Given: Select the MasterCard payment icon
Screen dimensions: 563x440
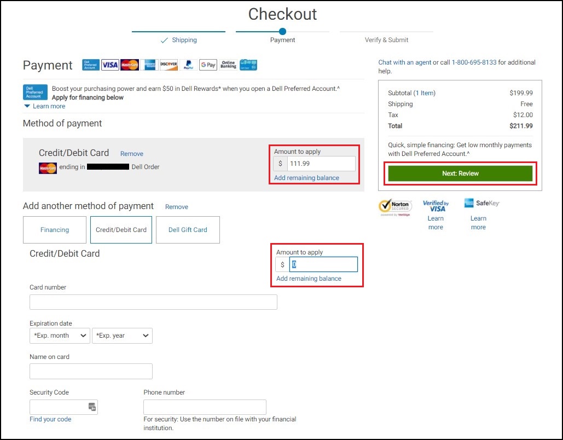Looking at the screenshot, I should click(x=130, y=65).
